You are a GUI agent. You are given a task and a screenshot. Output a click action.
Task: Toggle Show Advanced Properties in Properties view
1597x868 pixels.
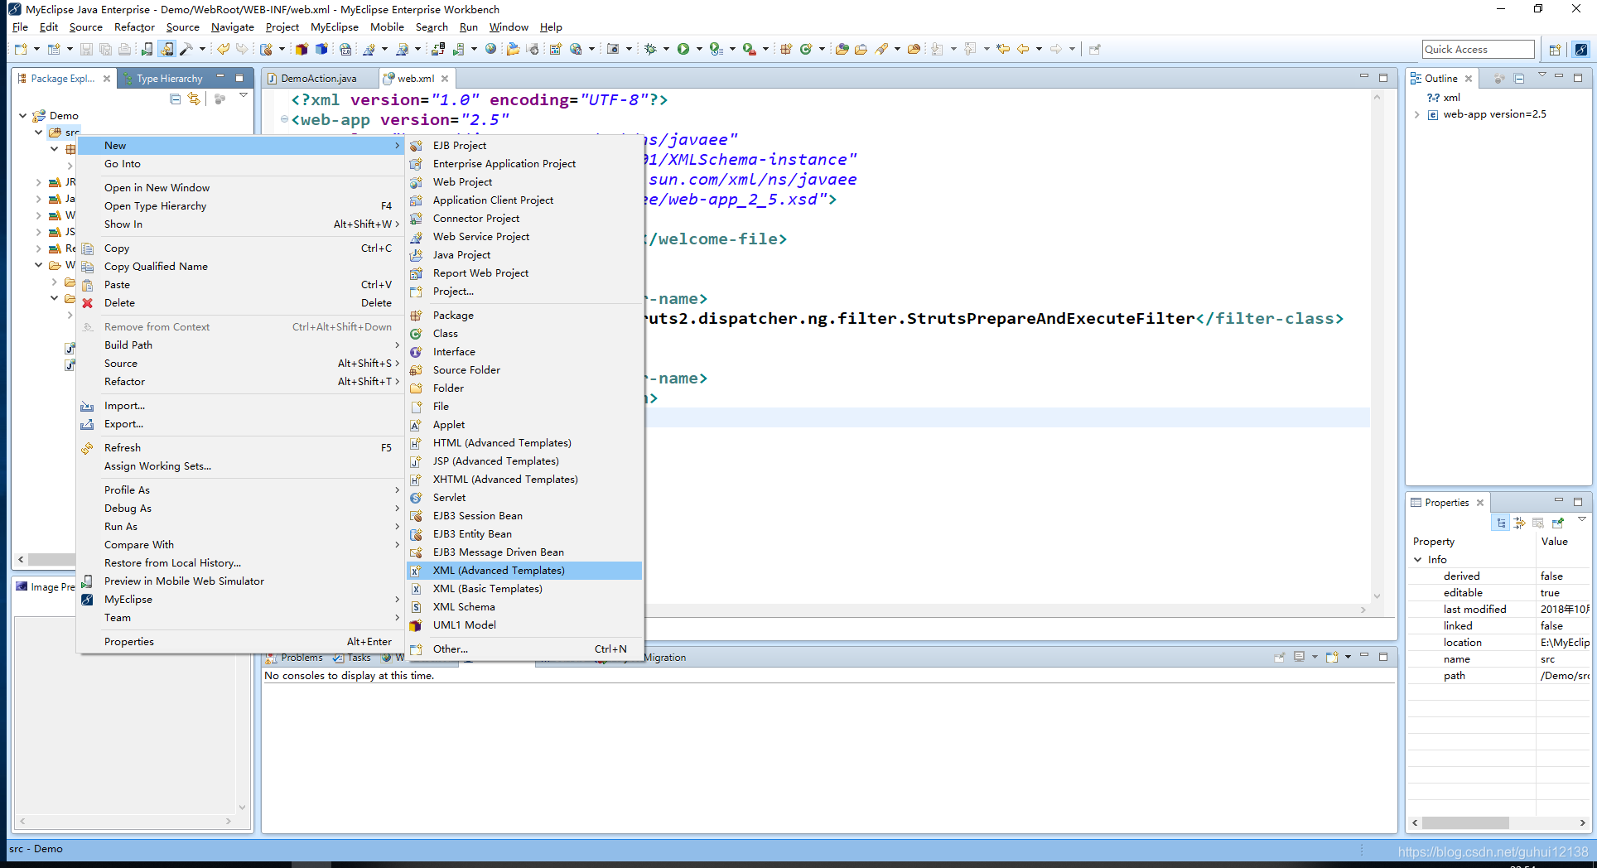point(1519,523)
